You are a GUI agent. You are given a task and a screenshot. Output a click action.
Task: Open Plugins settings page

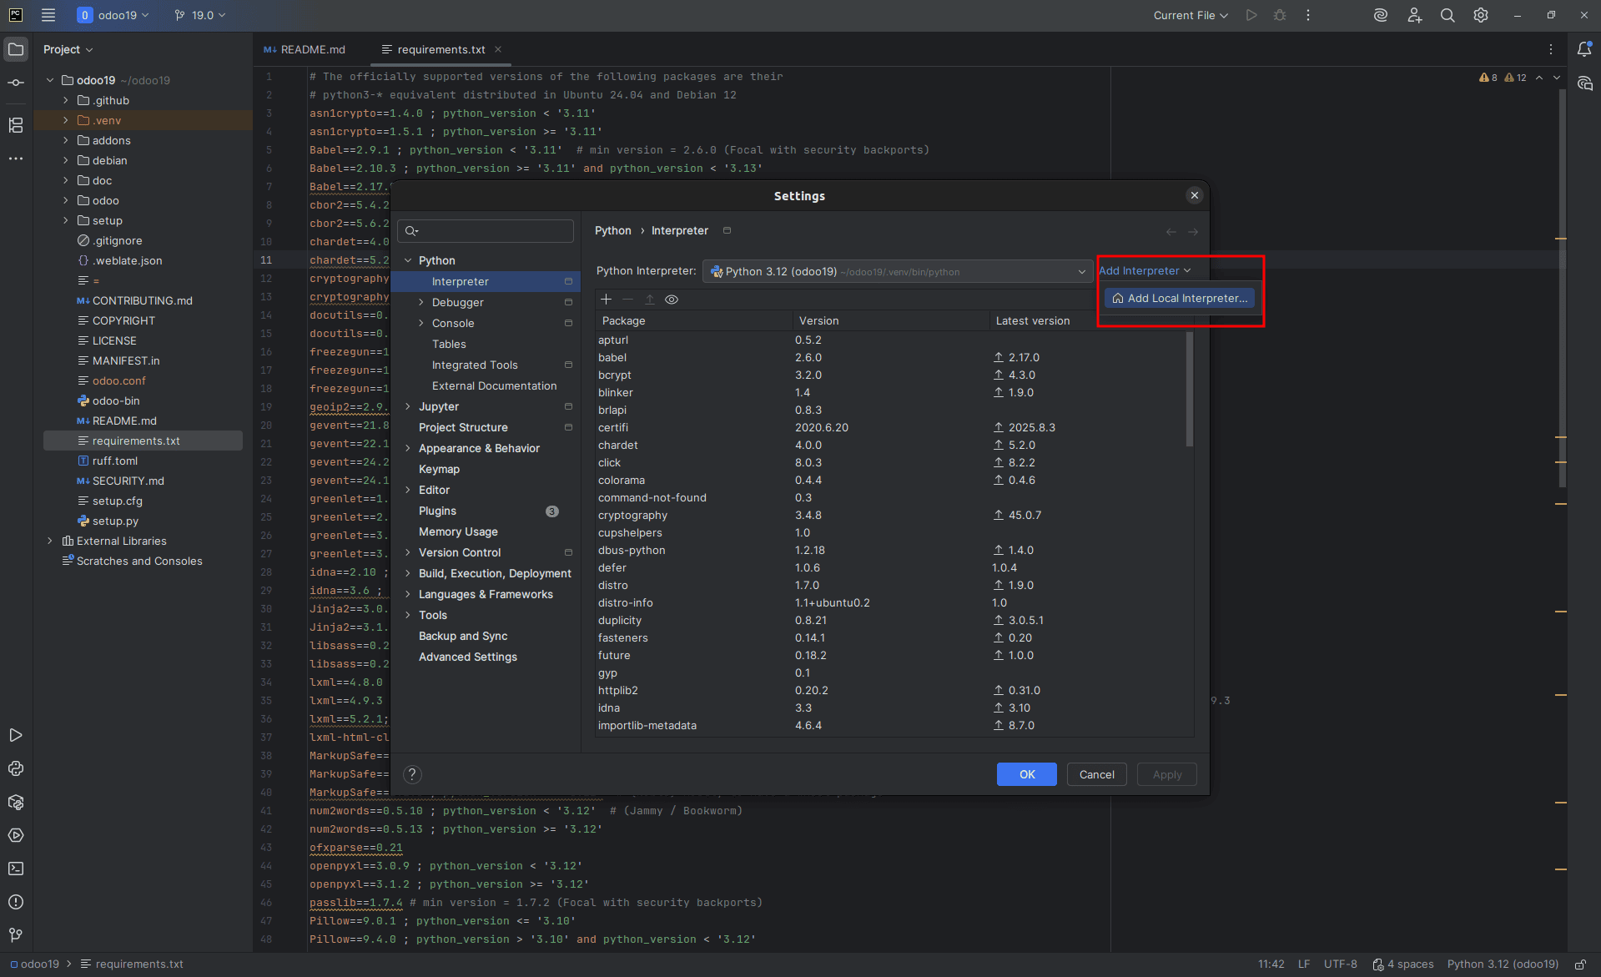coord(437,511)
